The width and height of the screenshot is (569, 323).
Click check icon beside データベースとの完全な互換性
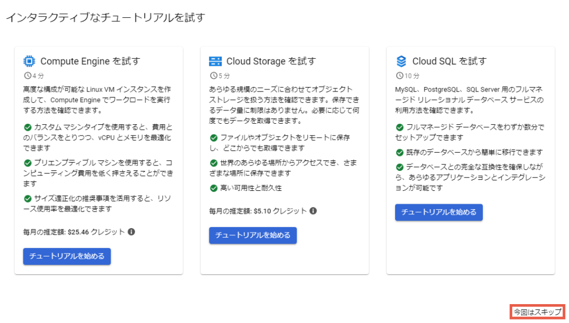coord(400,167)
